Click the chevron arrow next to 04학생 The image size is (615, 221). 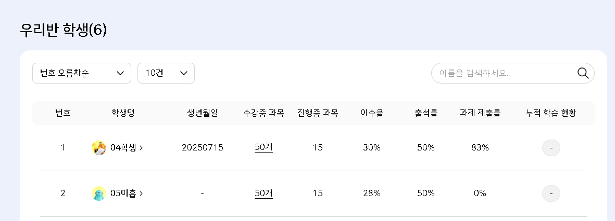point(142,148)
